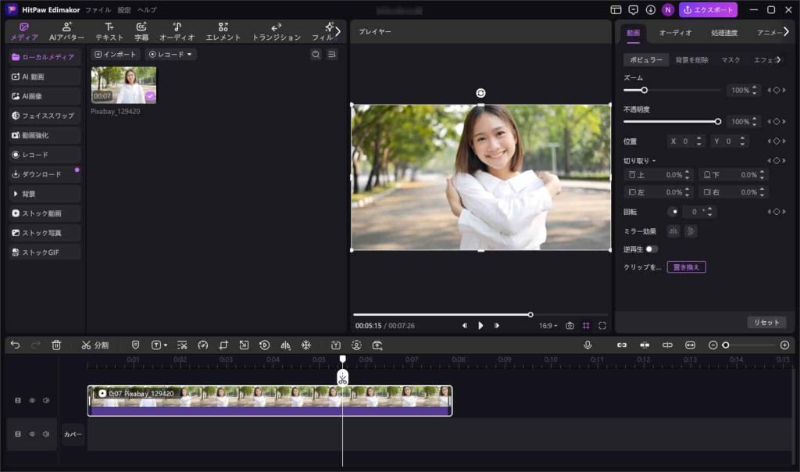Click the microphone voiceover record icon

click(x=587, y=345)
